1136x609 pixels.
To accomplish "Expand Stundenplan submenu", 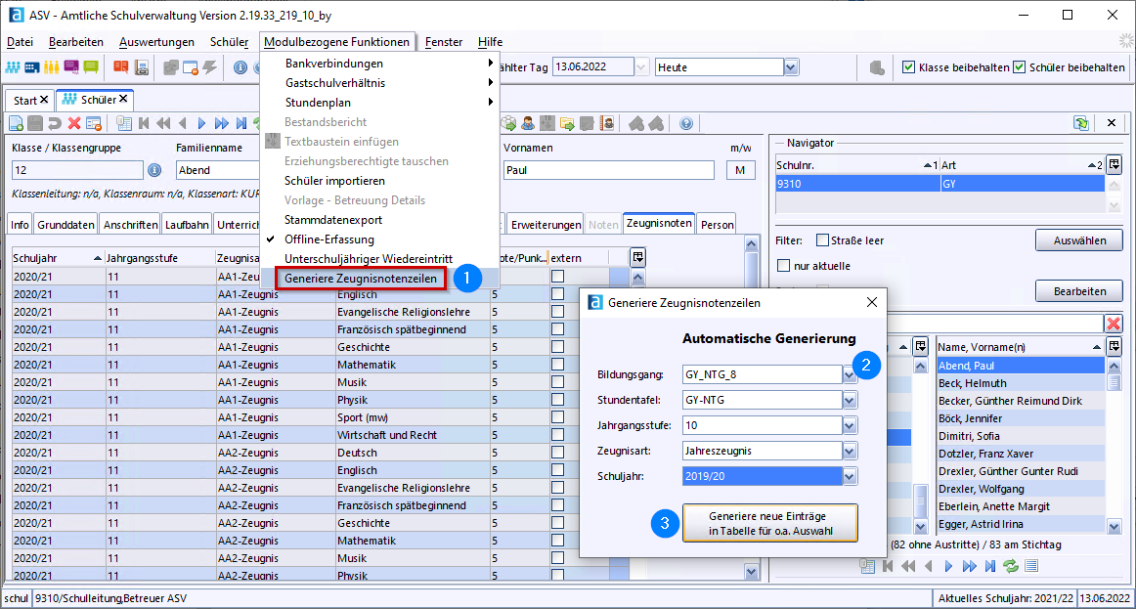I will coord(379,102).
